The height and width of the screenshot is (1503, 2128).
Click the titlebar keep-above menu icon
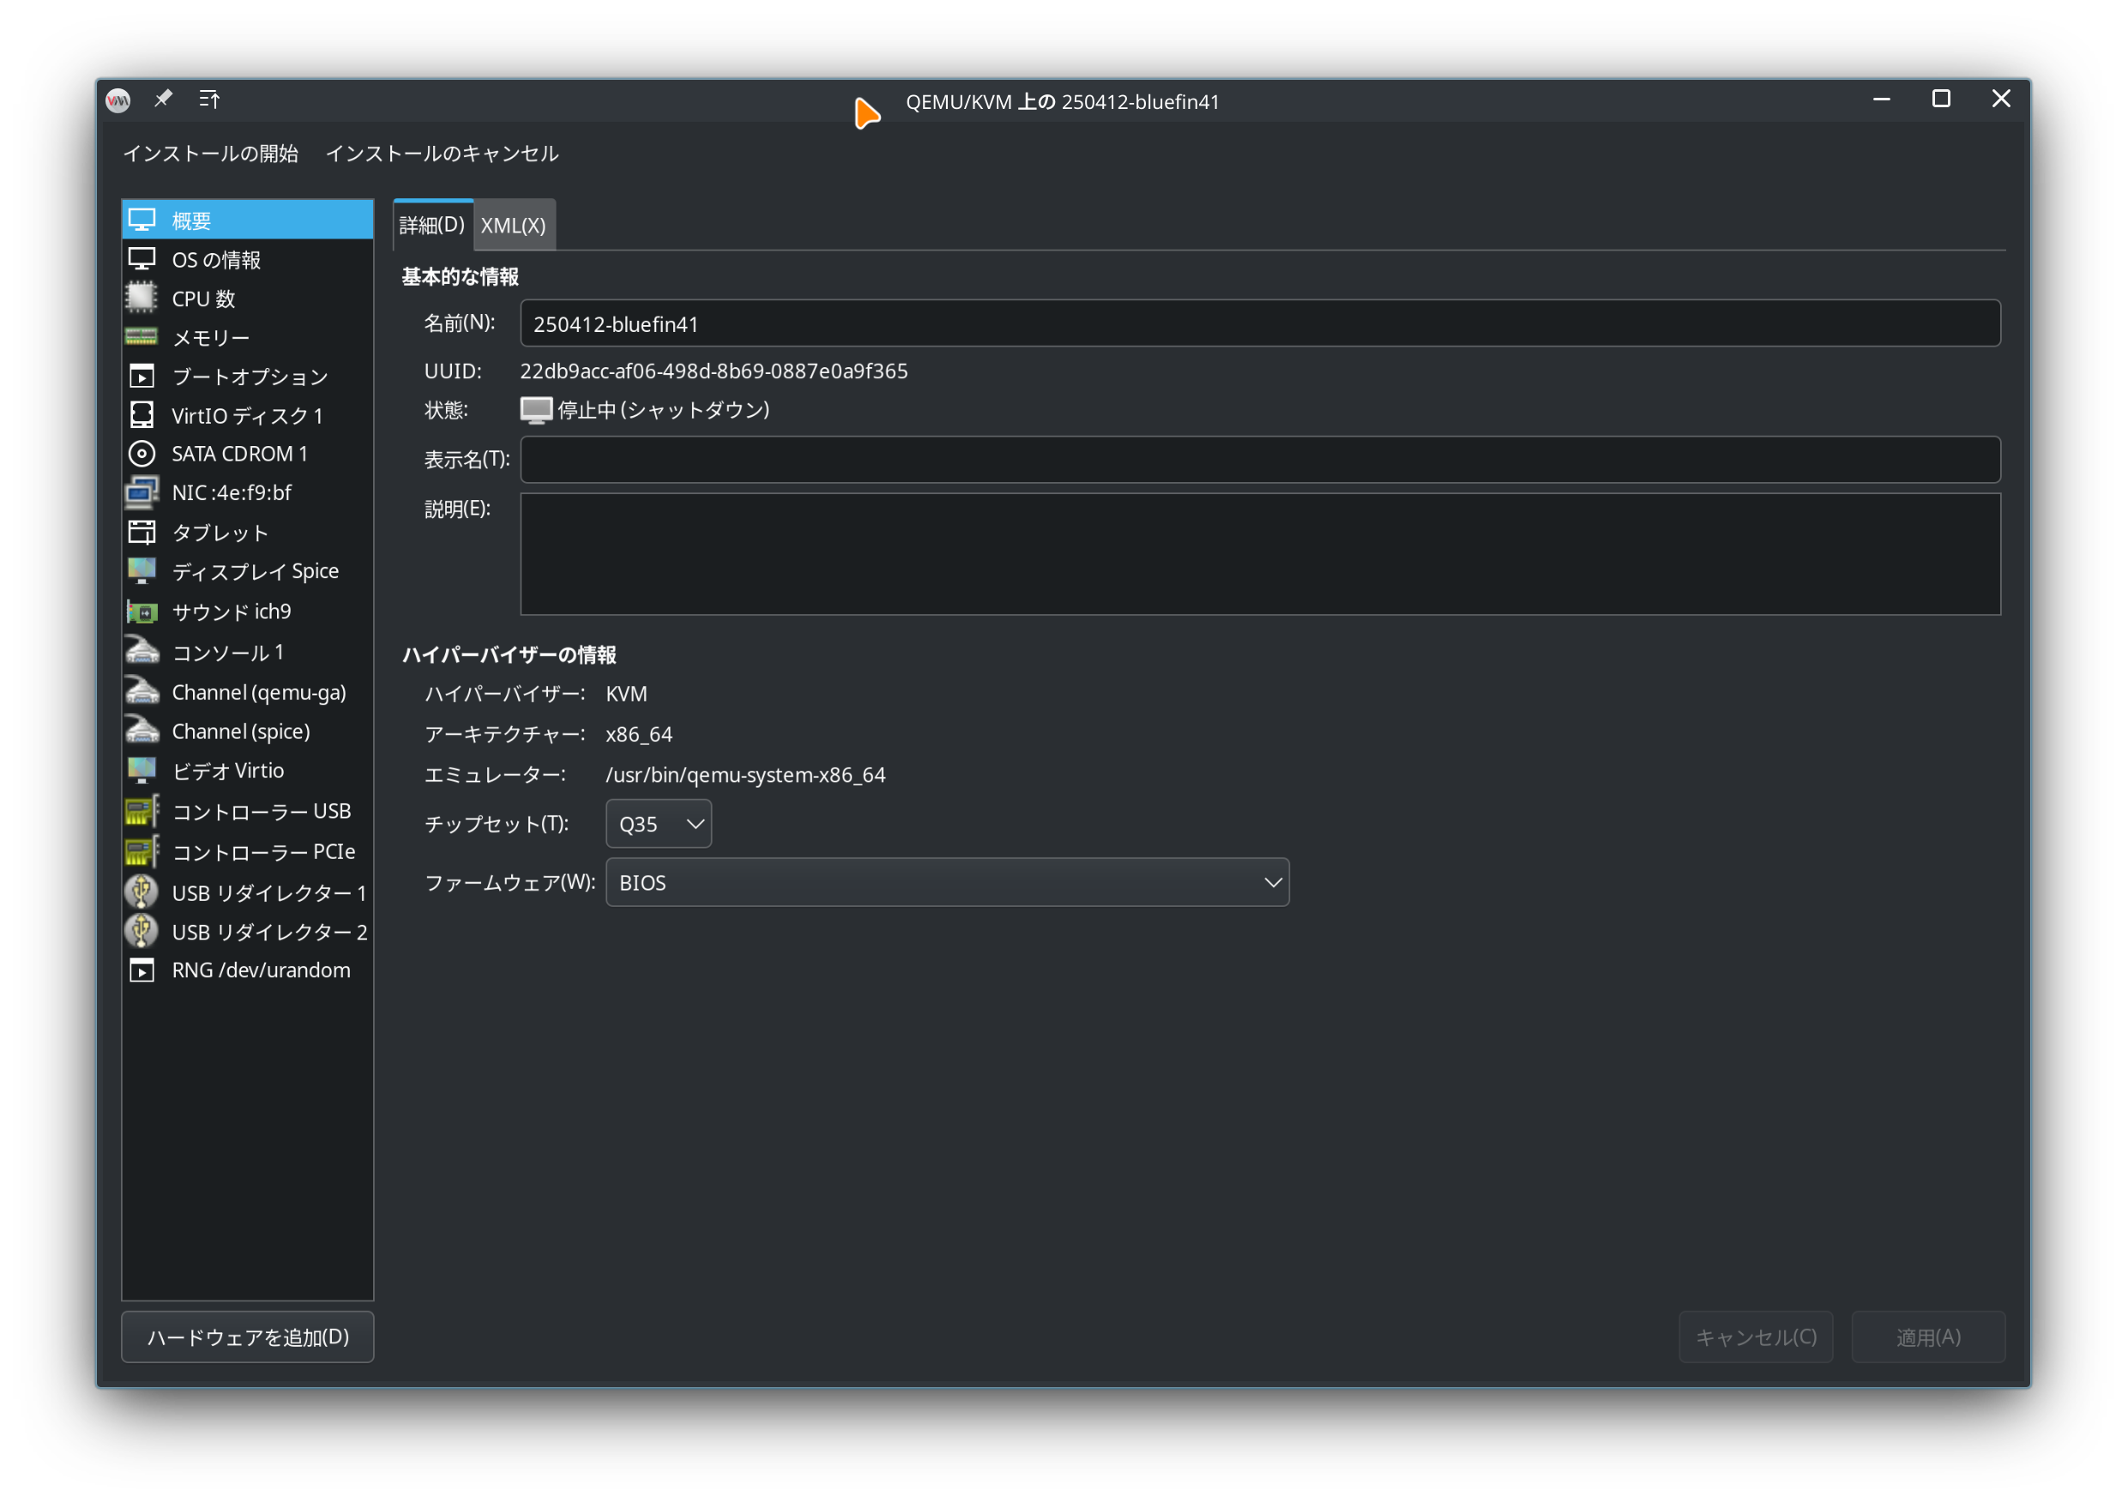209,100
